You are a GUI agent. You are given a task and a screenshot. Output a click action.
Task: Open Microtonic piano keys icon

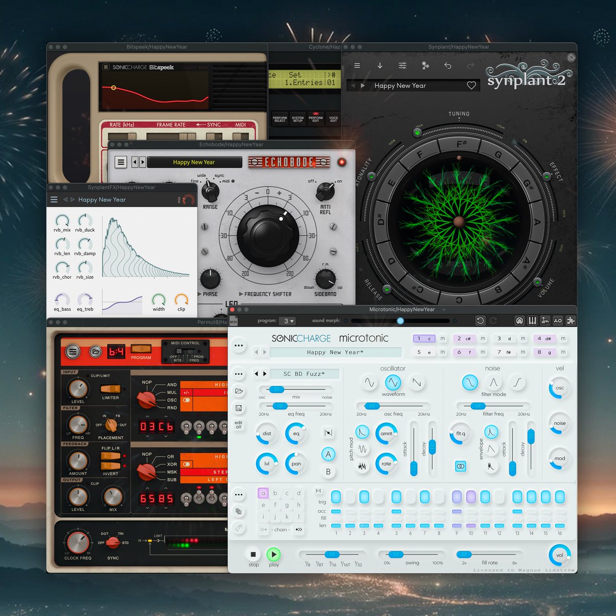pos(532,320)
